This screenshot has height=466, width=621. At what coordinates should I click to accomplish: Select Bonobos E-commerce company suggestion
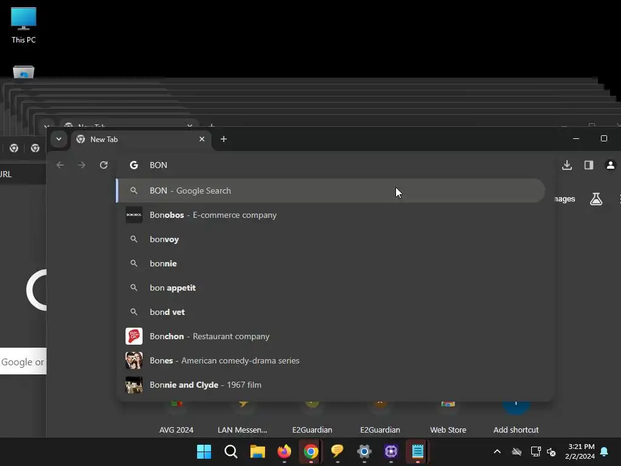pyautogui.click(x=331, y=215)
